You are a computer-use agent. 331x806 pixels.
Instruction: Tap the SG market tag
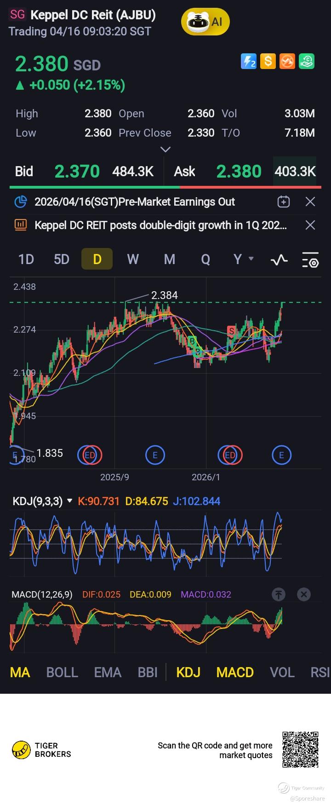(x=17, y=15)
